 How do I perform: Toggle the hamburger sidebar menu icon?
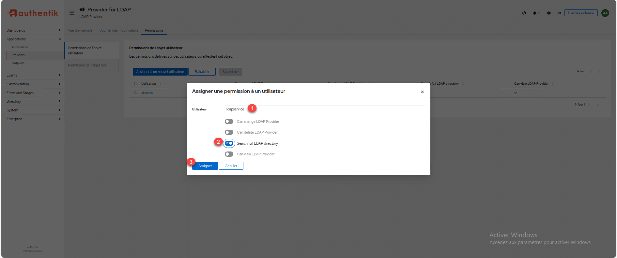click(72, 13)
